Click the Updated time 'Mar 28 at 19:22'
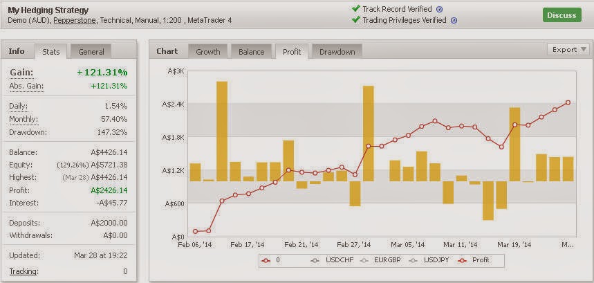The width and height of the screenshot is (594, 283). pos(101,255)
